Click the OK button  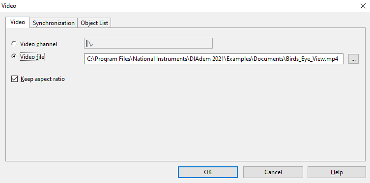coord(208,172)
